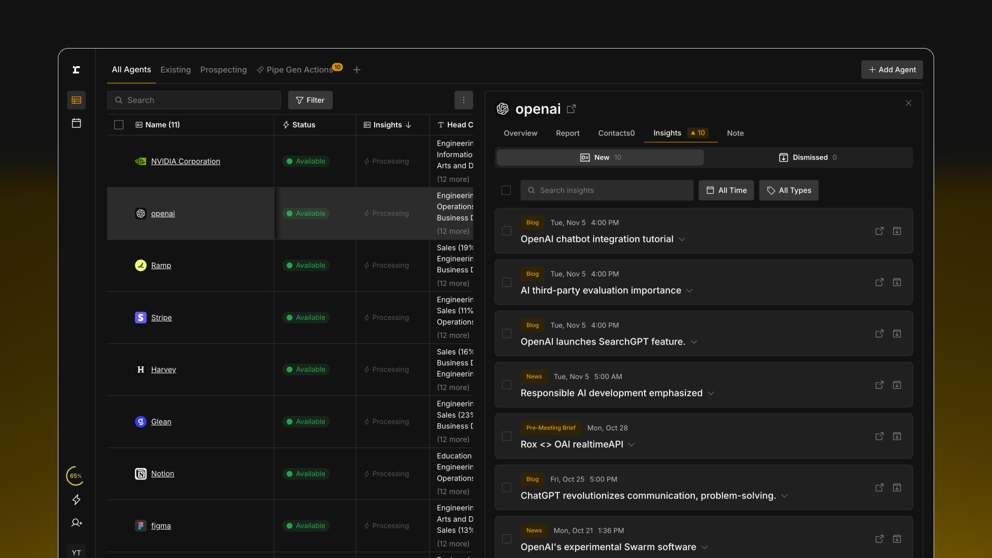Open external link for chatbot integration tutorial

(x=879, y=231)
